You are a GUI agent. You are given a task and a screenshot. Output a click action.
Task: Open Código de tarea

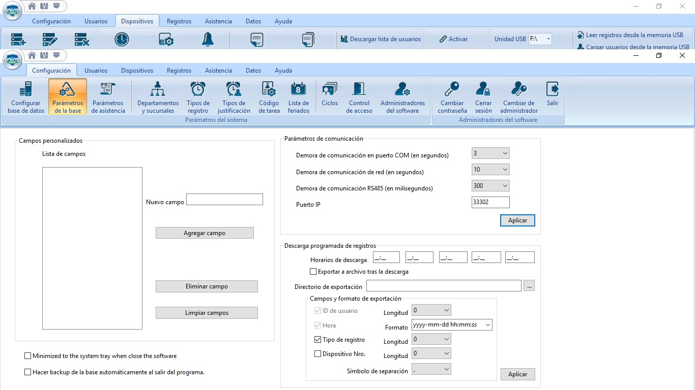(269, 97)
